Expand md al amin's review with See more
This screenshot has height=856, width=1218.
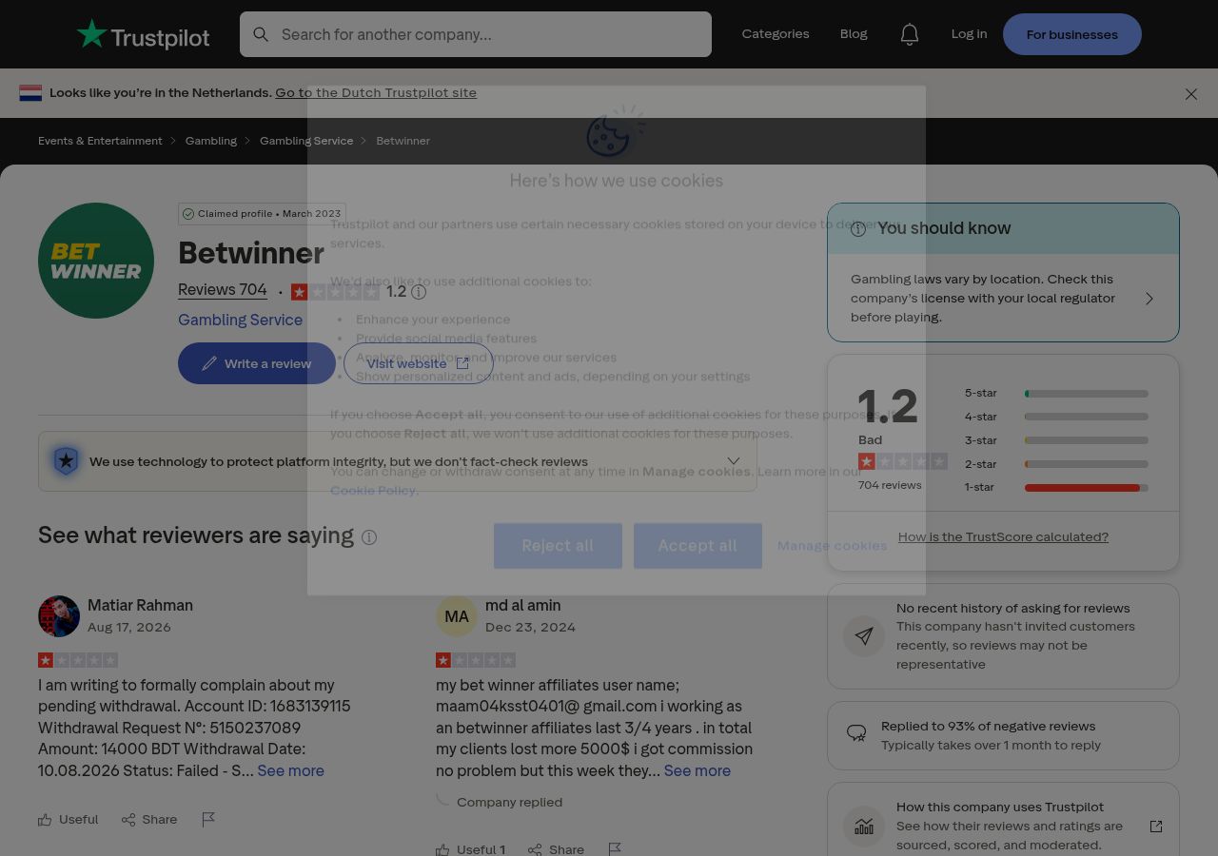[x=697, y=770]
